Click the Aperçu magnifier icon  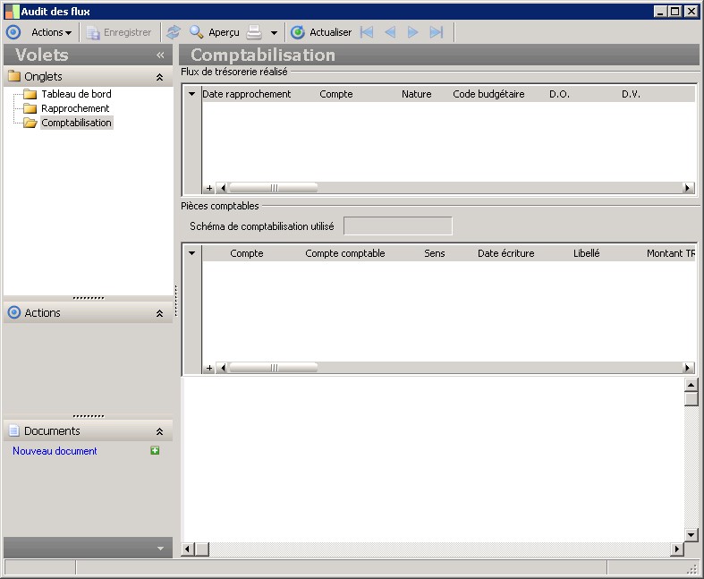[197, 32]
